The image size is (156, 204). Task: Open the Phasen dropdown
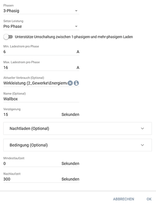[x=41, y=11]
